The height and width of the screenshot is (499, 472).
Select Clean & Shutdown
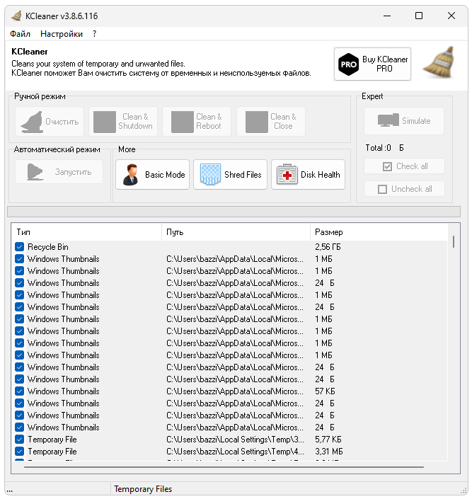[123, 122]
